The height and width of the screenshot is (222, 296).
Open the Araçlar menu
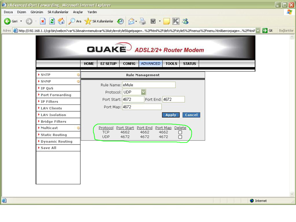coord(78,12)
